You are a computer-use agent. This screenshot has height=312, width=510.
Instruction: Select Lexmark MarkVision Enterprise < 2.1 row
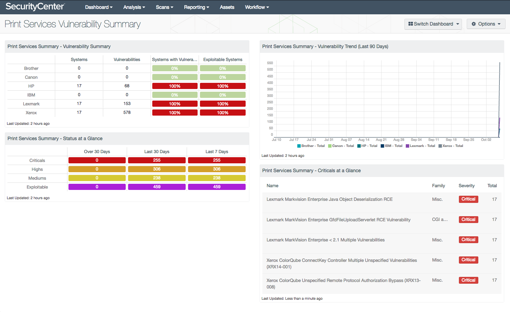[382, 243]
